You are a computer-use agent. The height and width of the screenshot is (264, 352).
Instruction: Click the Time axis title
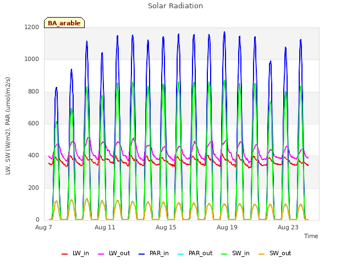point(311,236)
